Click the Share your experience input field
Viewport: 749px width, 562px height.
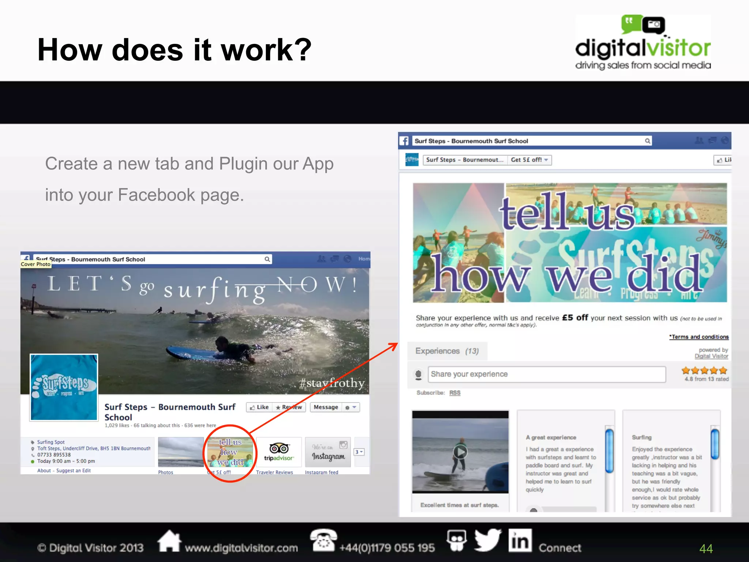547,374
